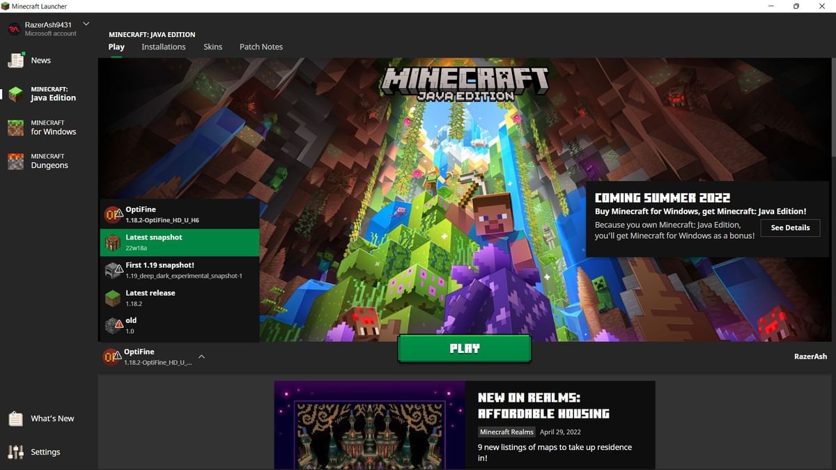Open the Skins tab
This screenshot has width=836, height=470.
pos(212,47)
